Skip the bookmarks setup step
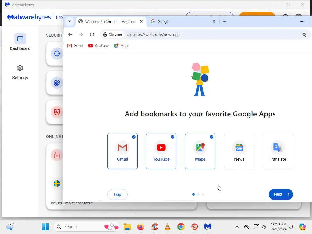Screen dimensions: 312x234 117,194
